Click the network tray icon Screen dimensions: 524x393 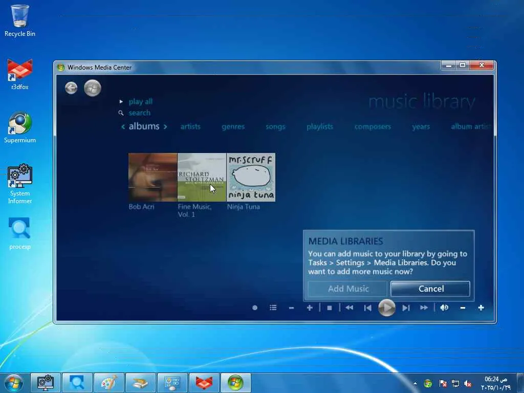point(455,383)
